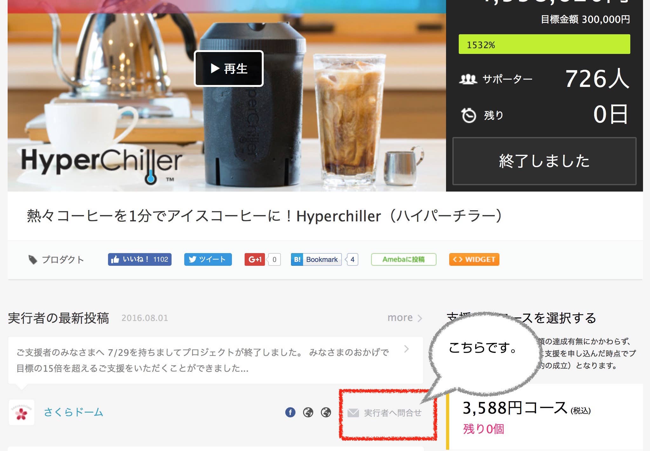Image resolution: width=650 pixels, height=451 pixels.
Task: Open the owner's Facebook page icon
Action: (290, 412)
